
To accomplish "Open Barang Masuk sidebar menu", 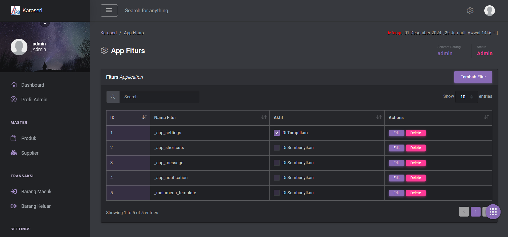I will click(x=36, y=192).
